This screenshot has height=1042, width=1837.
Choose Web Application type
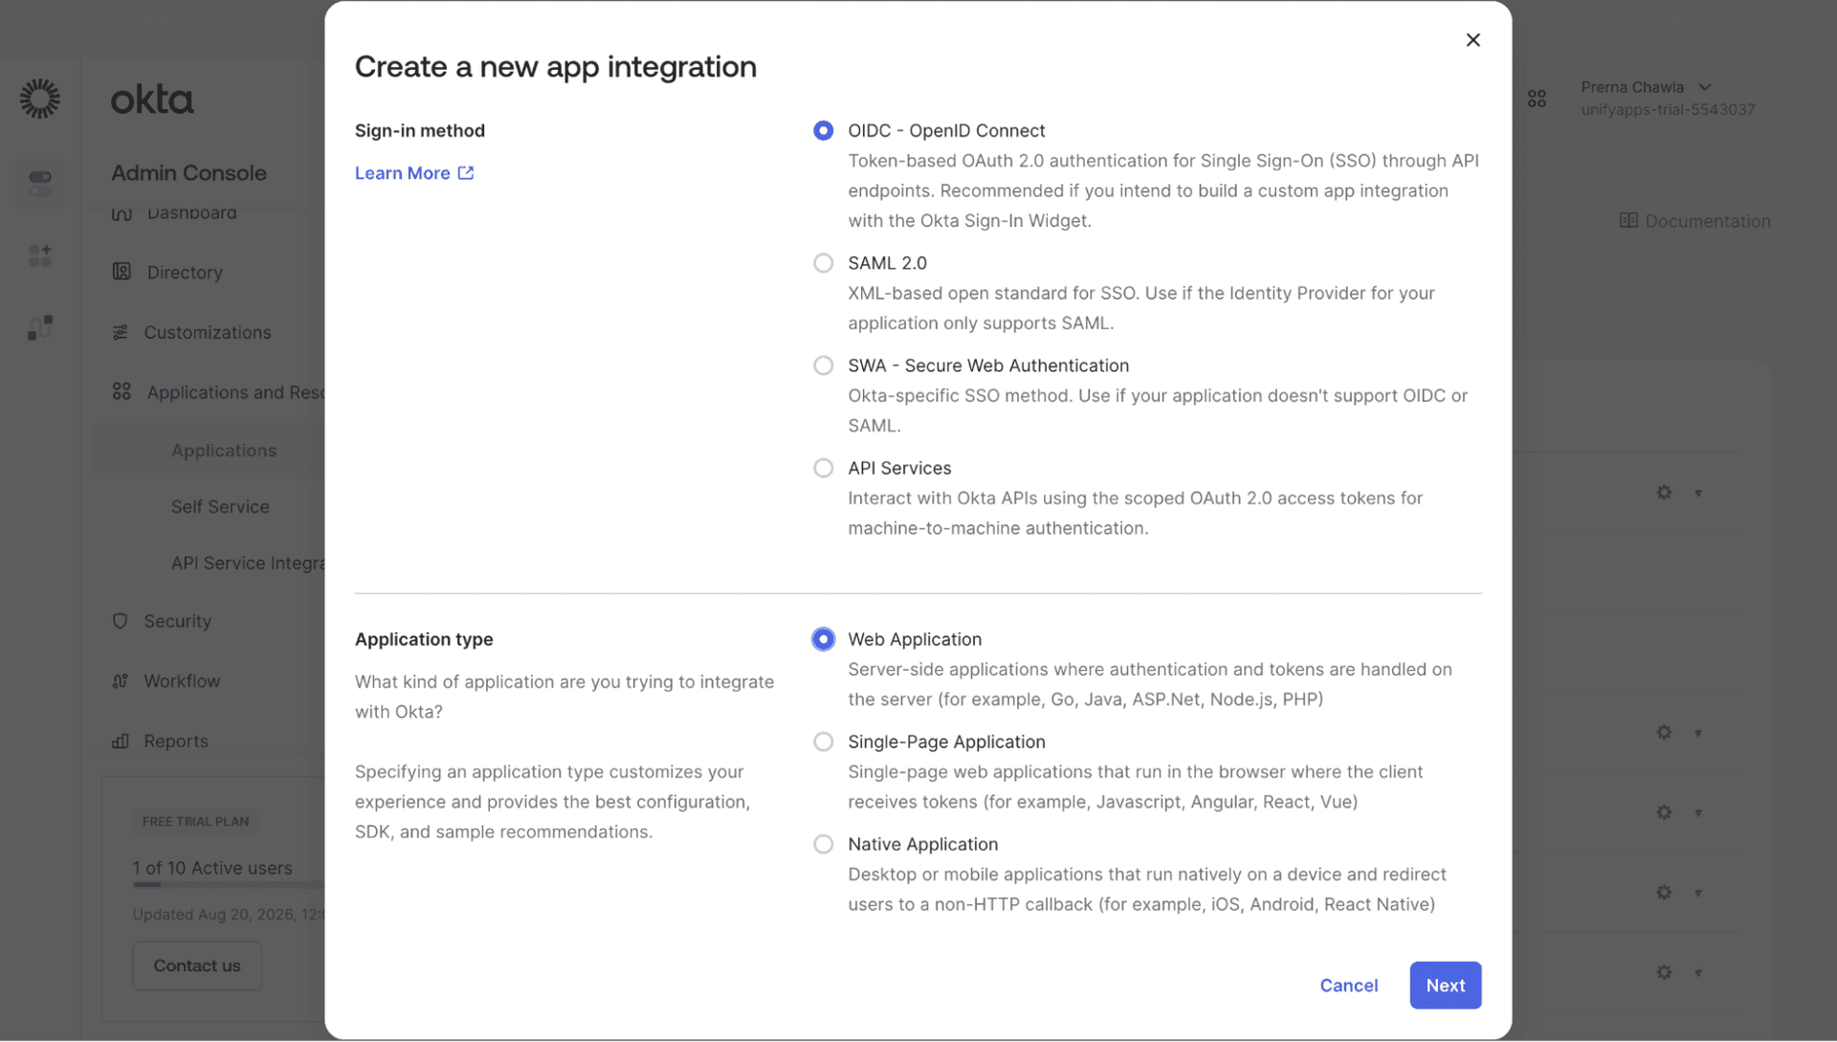(823, 639)
